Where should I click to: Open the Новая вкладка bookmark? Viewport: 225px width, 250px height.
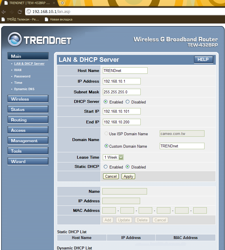click(58, 19)
